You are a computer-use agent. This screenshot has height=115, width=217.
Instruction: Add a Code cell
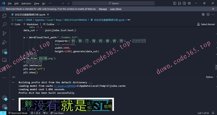tap(15, 24)
